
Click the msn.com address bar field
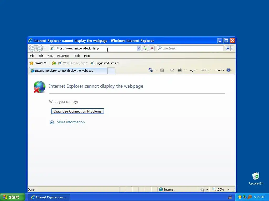tap(96, 48)
